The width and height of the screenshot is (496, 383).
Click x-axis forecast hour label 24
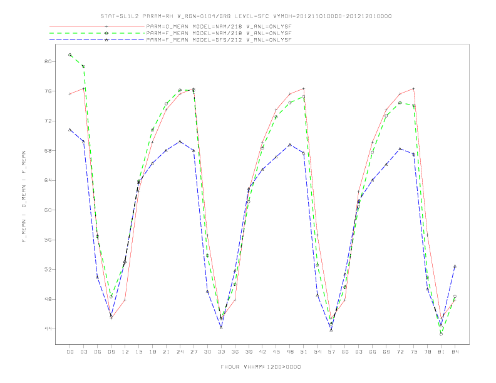(180, 352)
